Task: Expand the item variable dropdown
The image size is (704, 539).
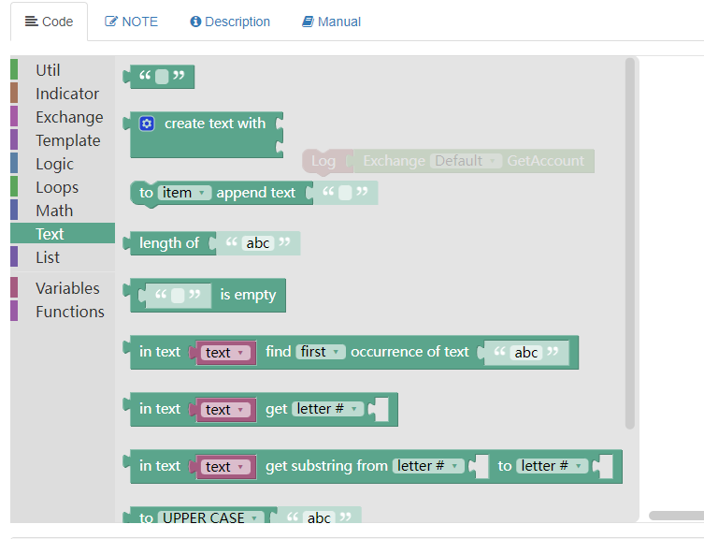Action: (x=183, y=193)
